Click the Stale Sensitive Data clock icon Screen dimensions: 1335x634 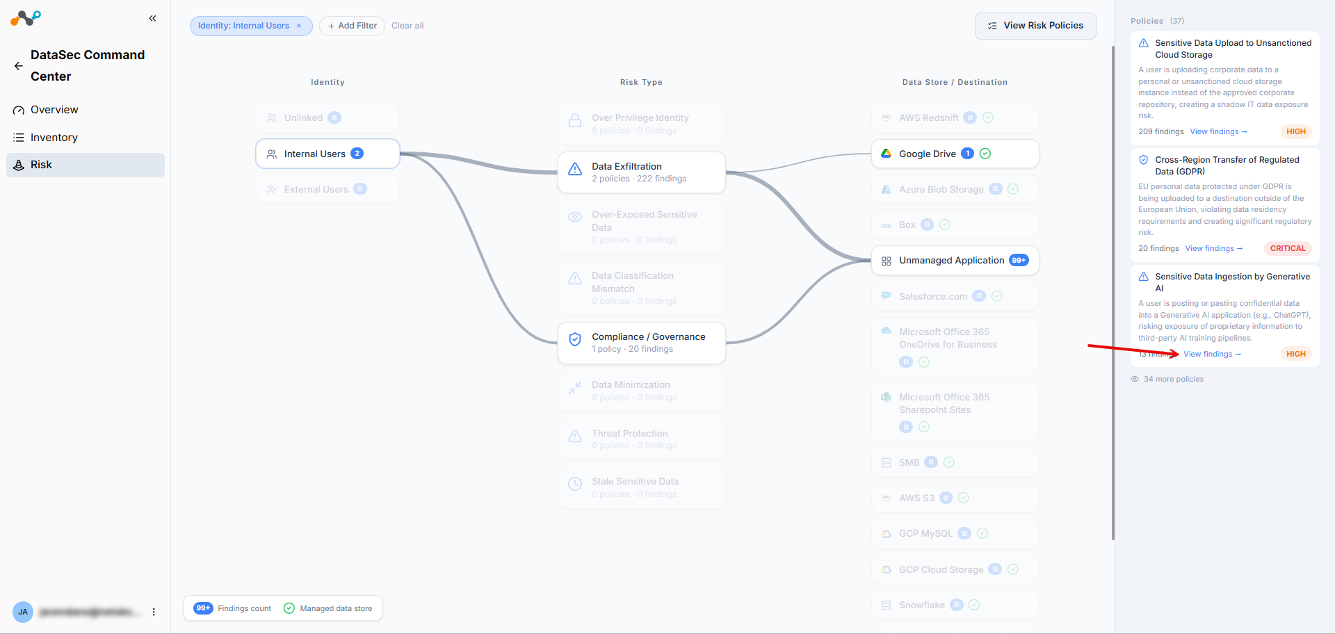(x=575, y=484)
